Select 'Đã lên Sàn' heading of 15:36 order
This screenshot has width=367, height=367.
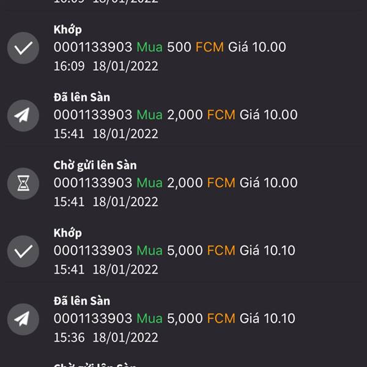click(82, 301)
